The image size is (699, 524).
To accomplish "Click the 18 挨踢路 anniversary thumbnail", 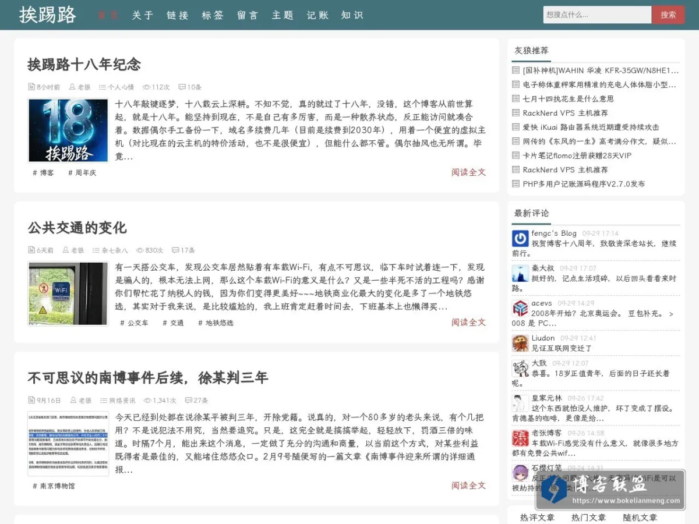I will pos(68,130).
